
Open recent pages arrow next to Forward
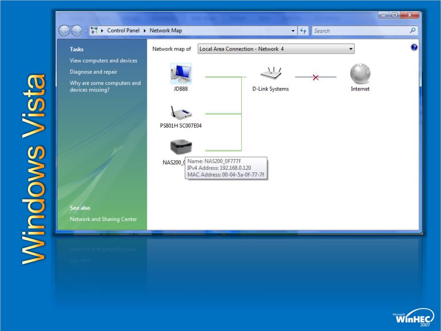tap(86, 31)
